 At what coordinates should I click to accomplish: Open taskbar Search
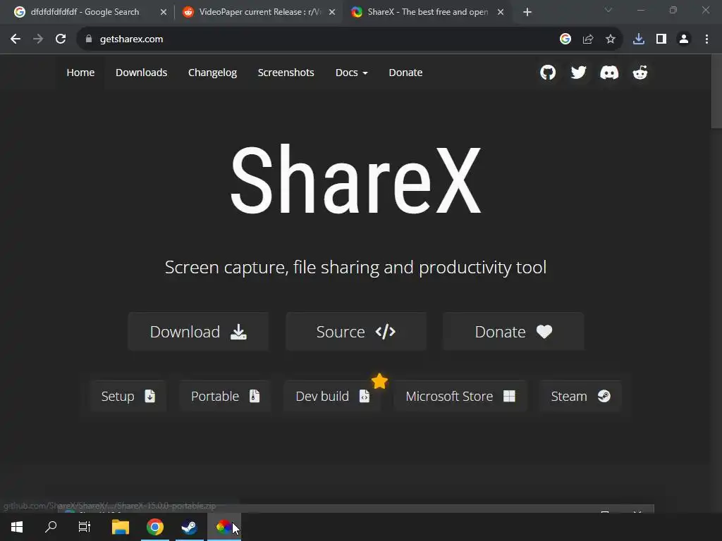point(51,527)
